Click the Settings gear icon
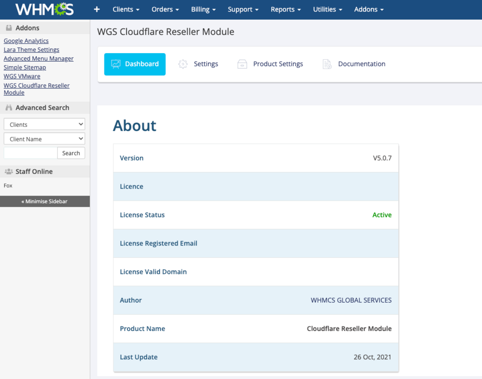Image resolution: width=482 pixels, height=379 pixels. (x=183, y=64)
